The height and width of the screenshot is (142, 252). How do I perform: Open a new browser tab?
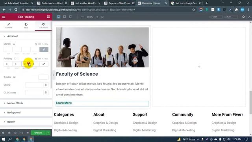coord(207,3)
